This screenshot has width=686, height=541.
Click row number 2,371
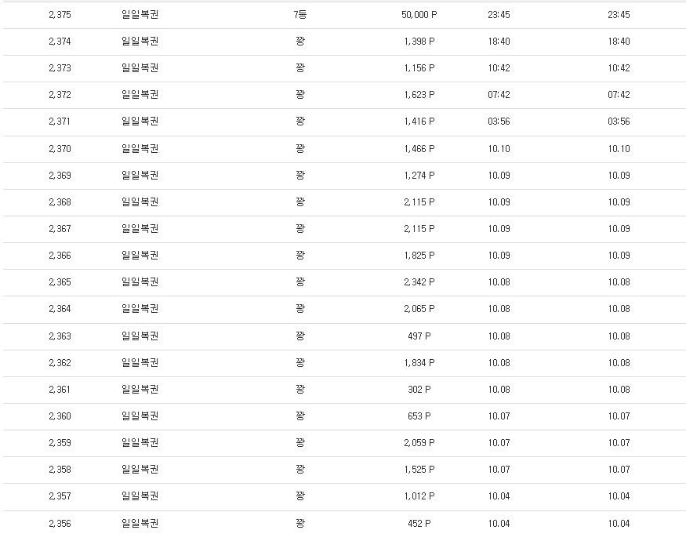coord(60,122)
